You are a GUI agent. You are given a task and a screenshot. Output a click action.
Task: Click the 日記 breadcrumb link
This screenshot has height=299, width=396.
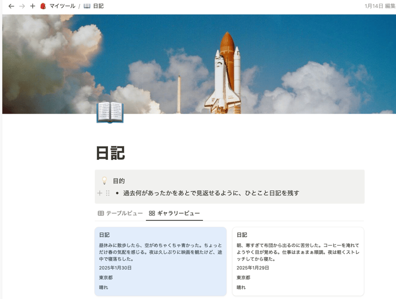coord(98,7)
